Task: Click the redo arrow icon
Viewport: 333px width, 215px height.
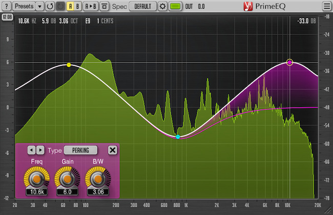Action: [x=60, y=6]
